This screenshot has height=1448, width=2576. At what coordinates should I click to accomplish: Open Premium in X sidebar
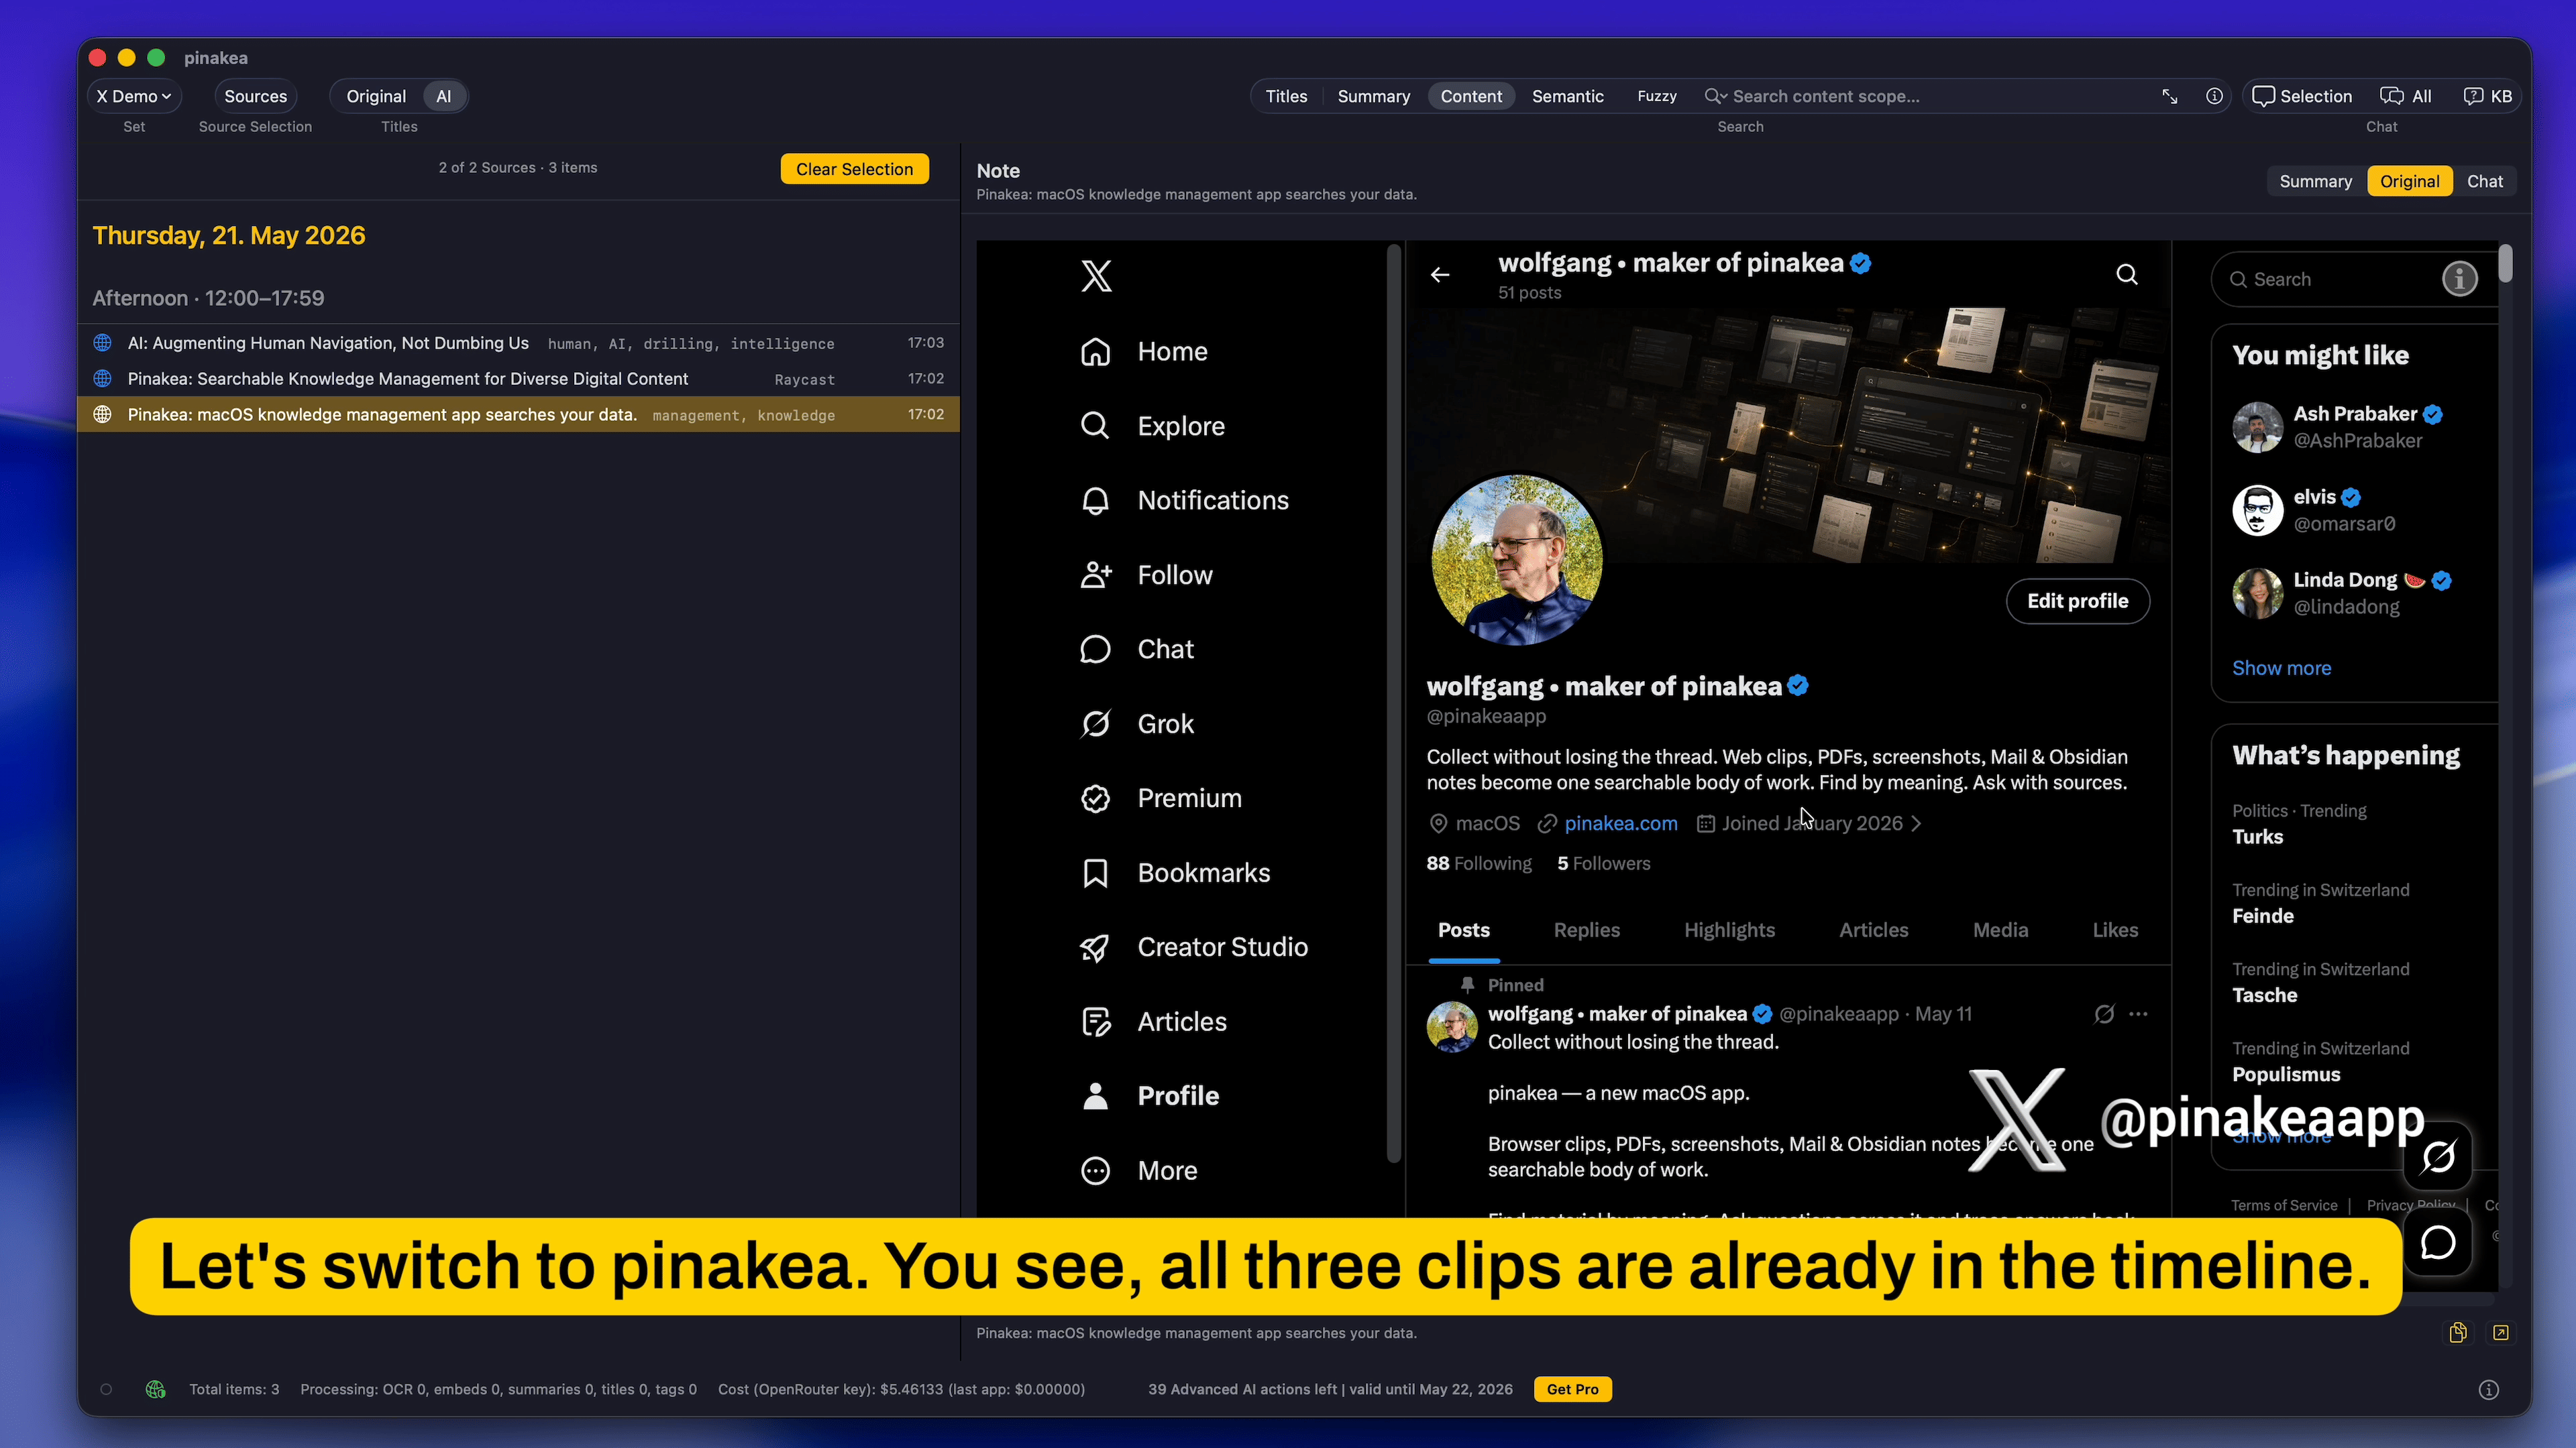(x=1161, y=798)
